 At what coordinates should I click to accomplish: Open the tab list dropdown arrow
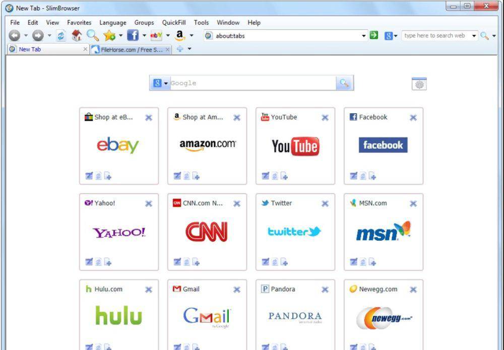coord(190,49)
